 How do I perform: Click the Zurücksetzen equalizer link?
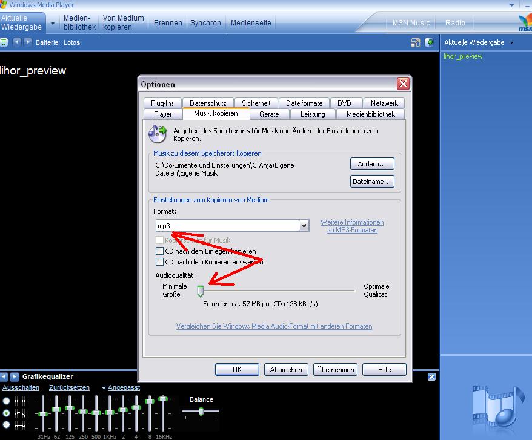(69, 387)
